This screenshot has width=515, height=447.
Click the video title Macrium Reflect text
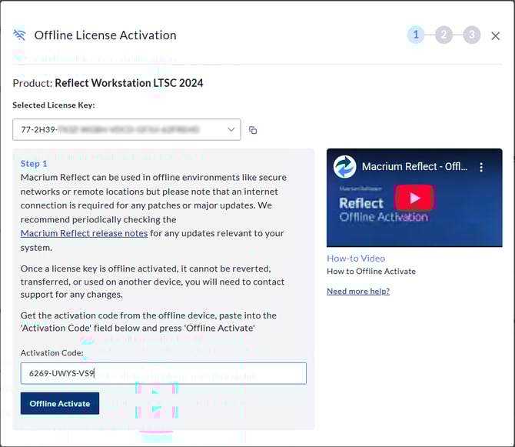pos(410,167)
